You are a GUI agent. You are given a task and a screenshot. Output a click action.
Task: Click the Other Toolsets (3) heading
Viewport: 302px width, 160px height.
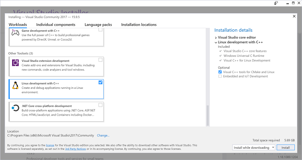20,53
